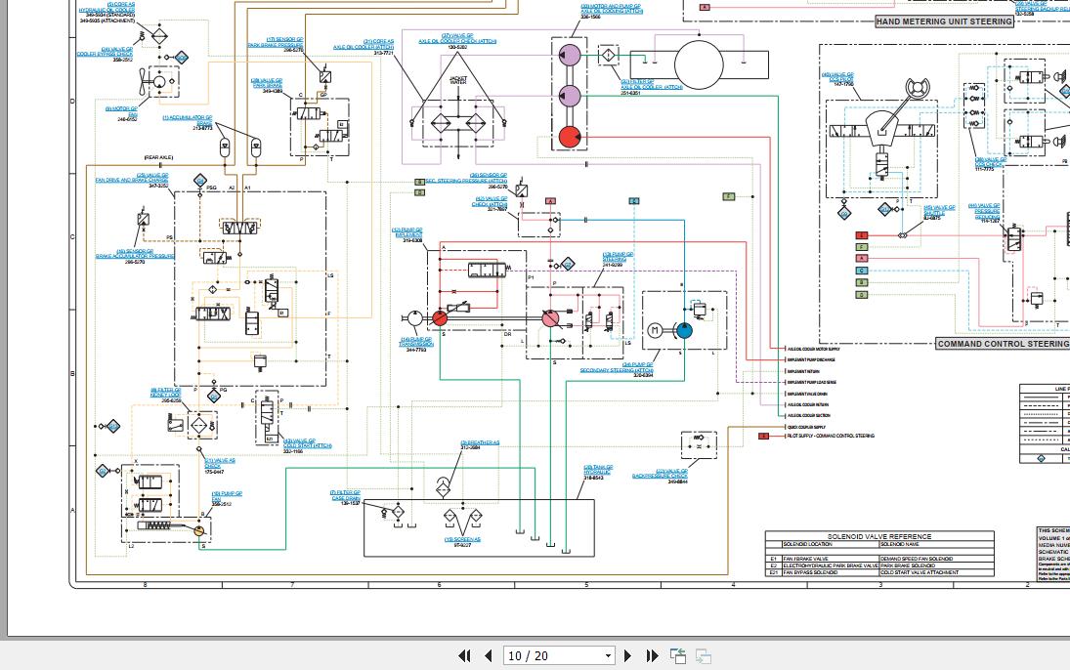
Task: Click the (19) SCREEN AS hyperlink
Action: [x=462, y=539]
